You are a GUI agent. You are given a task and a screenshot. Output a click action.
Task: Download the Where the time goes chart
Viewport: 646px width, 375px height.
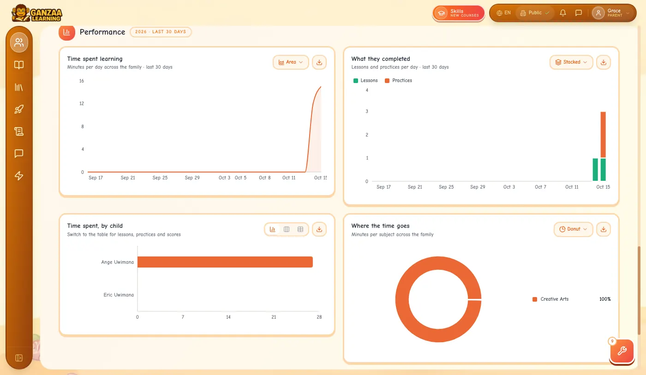(x=604, y=229)
